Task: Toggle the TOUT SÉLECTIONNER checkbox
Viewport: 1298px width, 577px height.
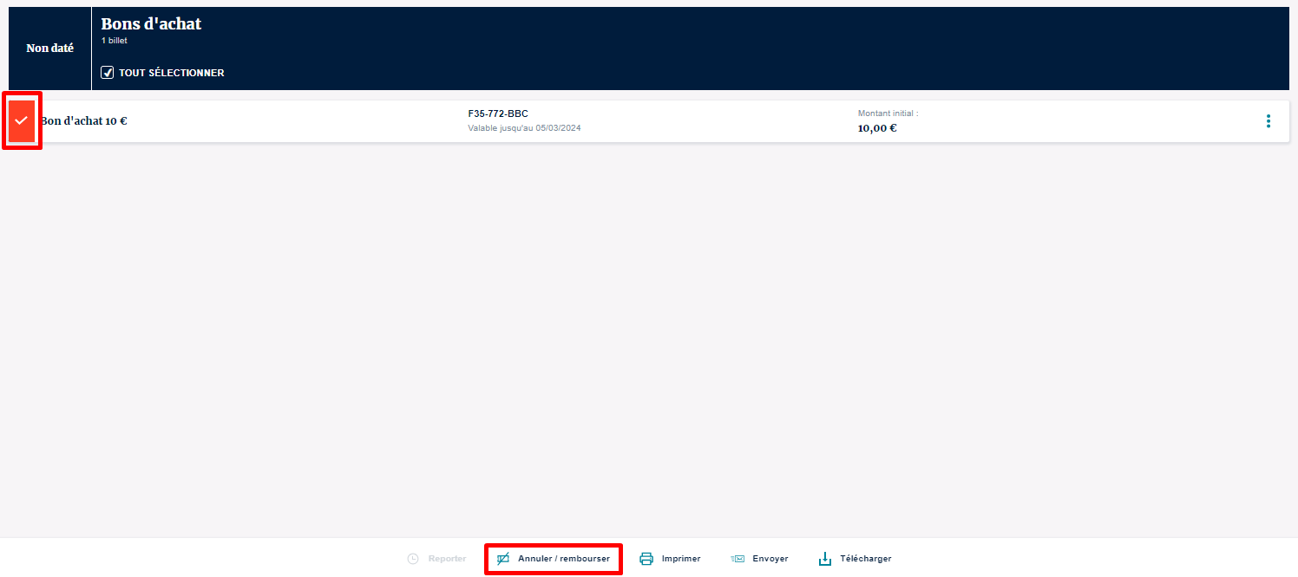Action: [x=108, y=73]
